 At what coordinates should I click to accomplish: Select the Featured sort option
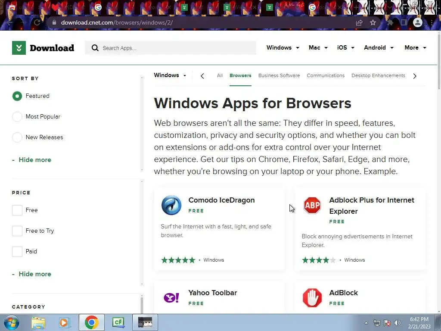pos(17,96)
